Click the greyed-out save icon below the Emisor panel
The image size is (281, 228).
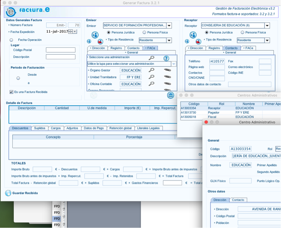coord(94,95)
